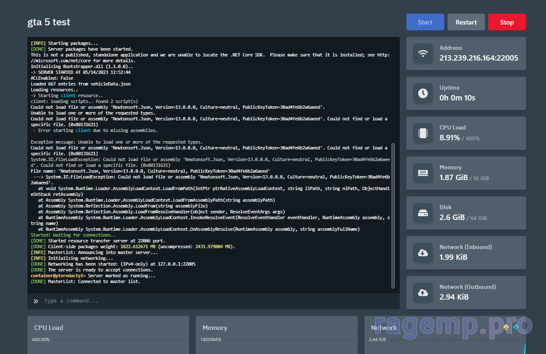This screenshot has height=354, width=546.
Task: Click the loading scripts found 2 script(s) line
Action: point(84,101)
